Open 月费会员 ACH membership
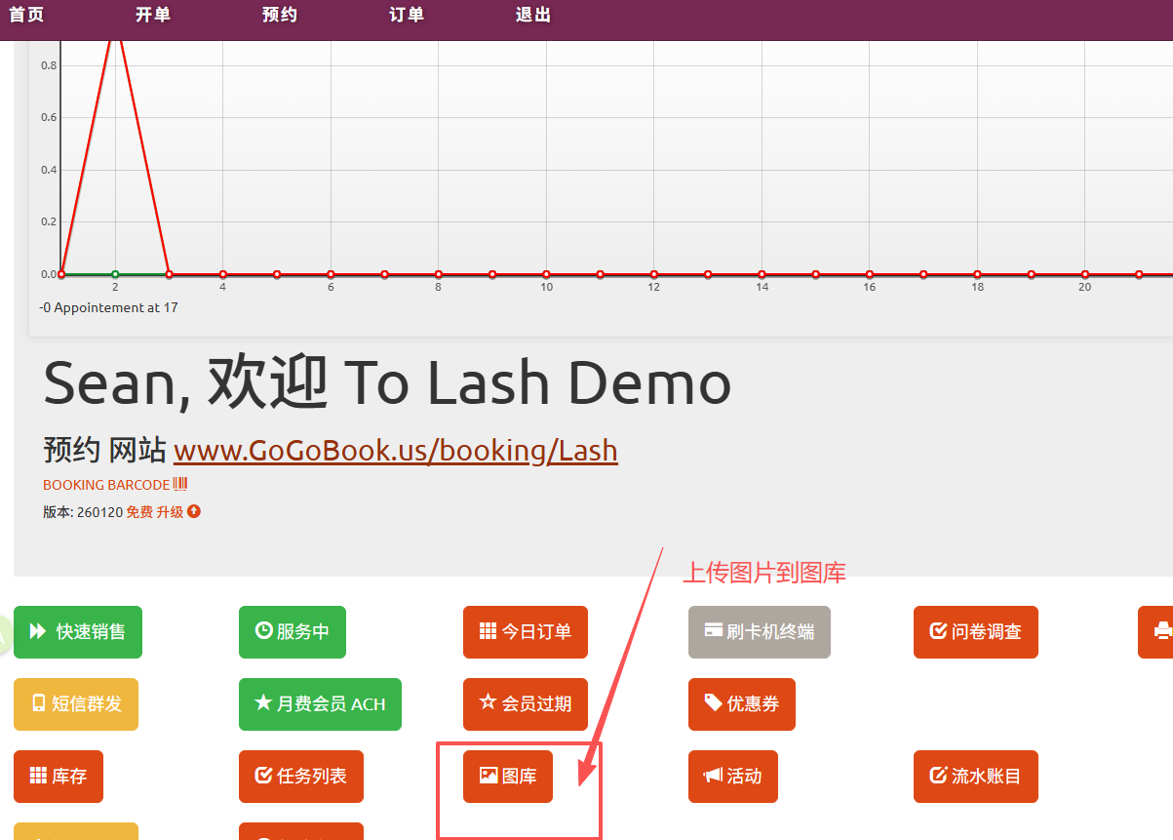 [320, 704]
